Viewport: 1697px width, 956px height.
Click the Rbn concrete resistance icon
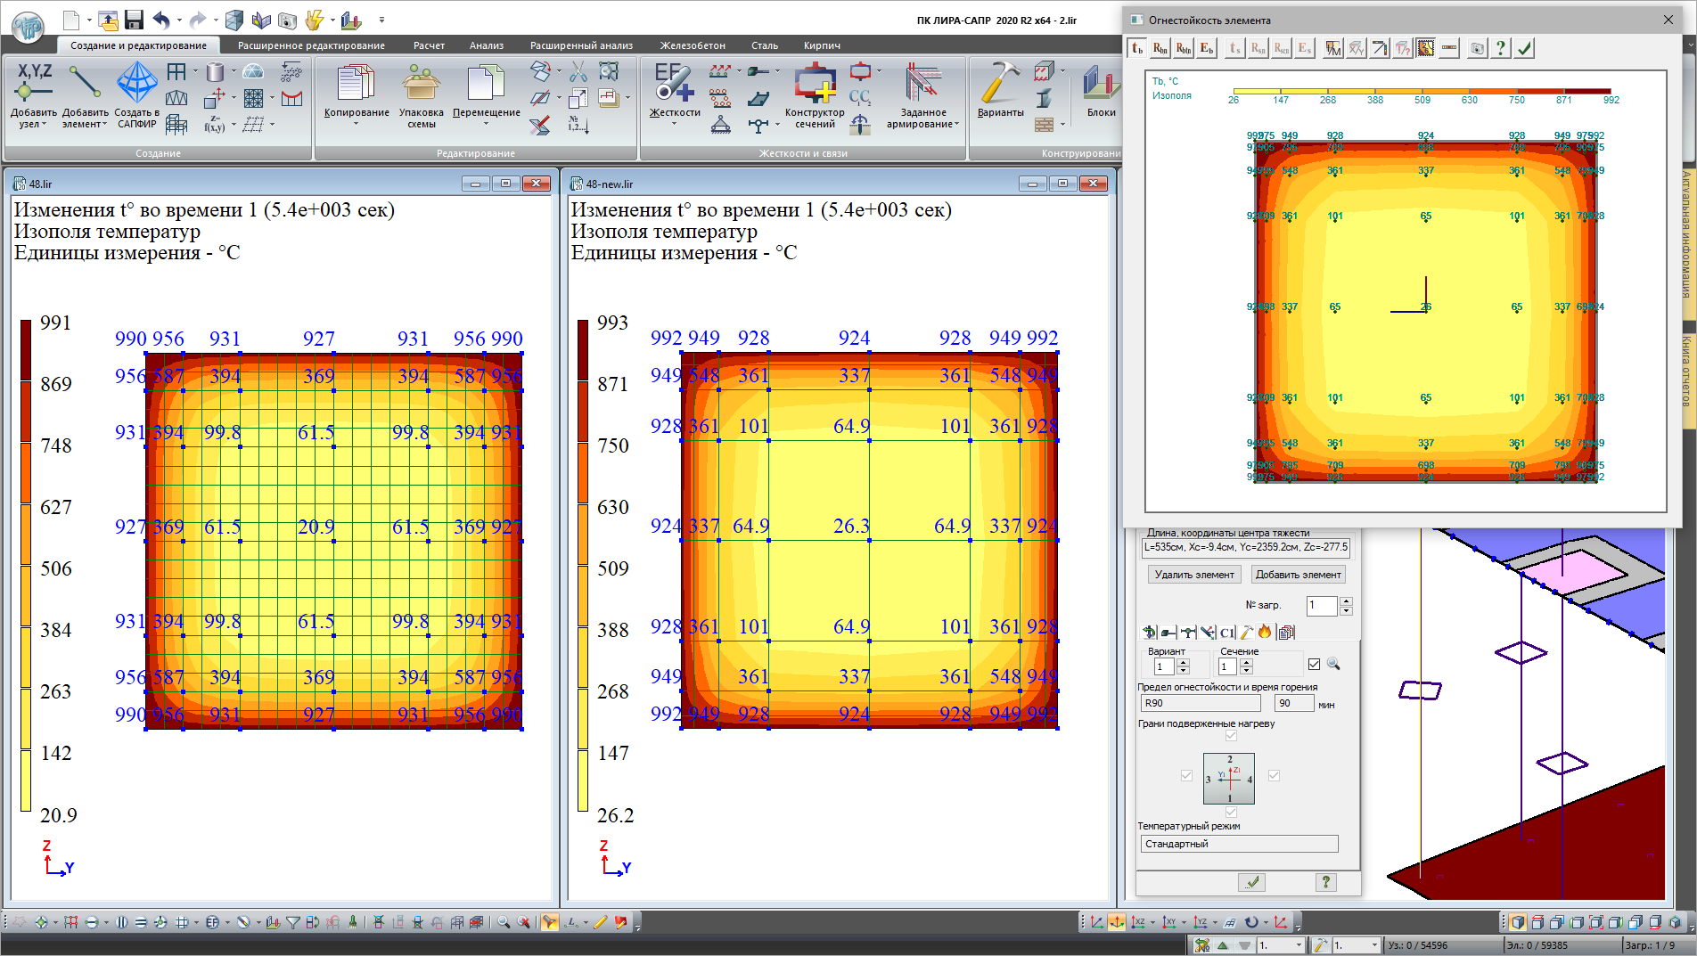tap(1160, 49)
